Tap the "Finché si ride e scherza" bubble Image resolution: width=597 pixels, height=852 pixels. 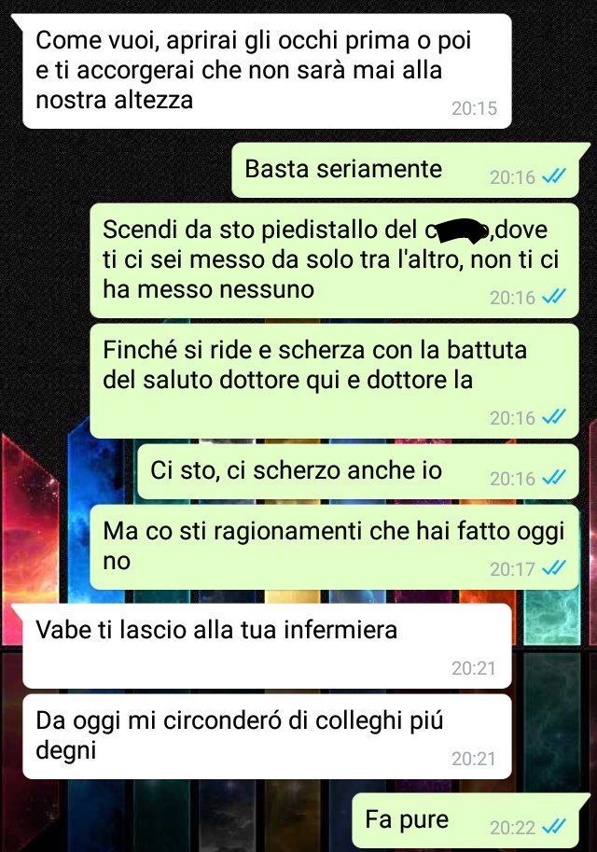coord(334,381)
